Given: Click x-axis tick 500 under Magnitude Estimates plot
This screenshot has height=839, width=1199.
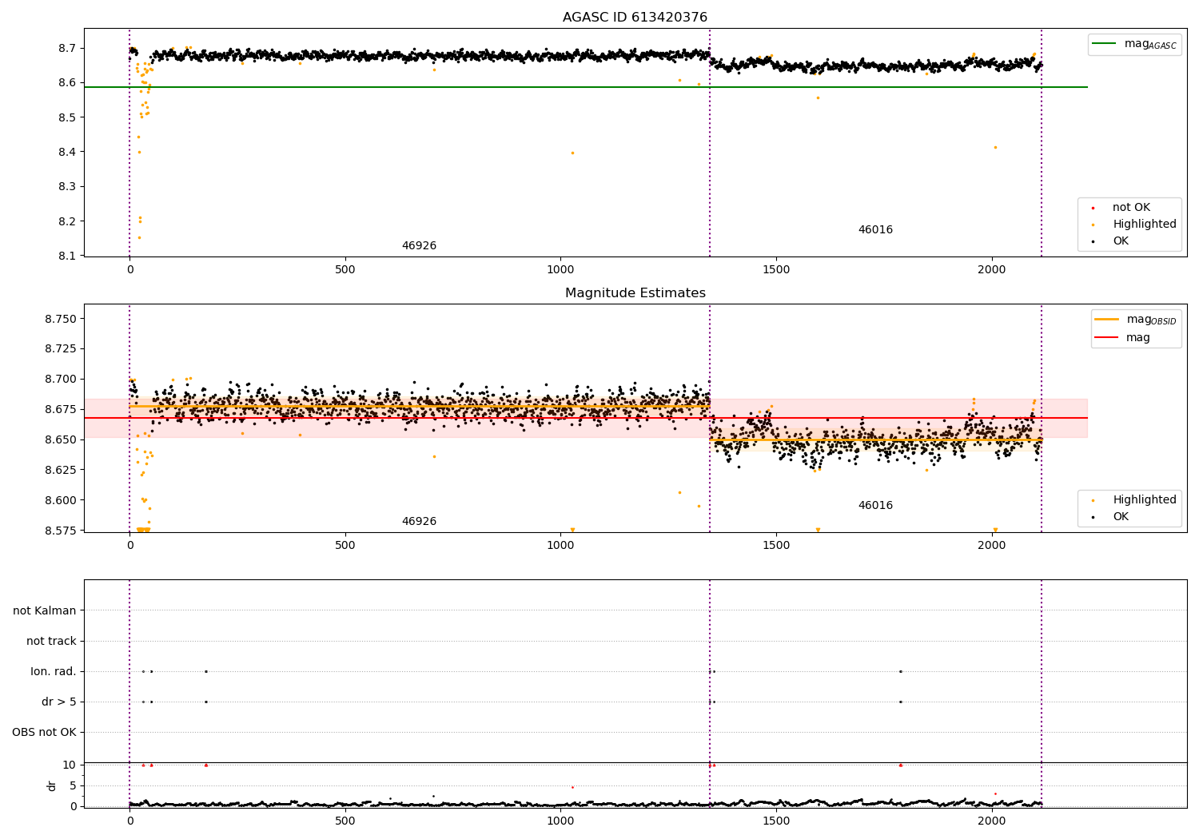Looking at the screenshot, I should point(345,546).
